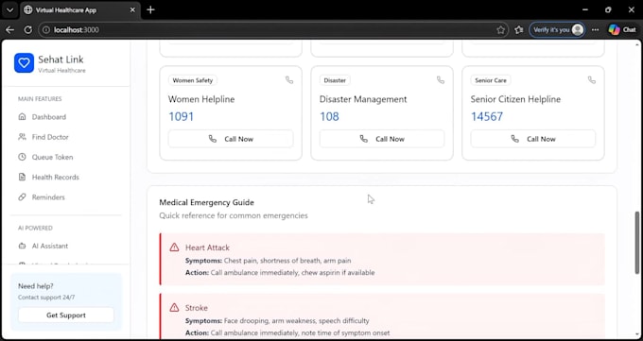Image resolution: width=643 pixels, height=341 pixels.
Task: Click Stroke warning triangle icon
Action: point(174,307)
